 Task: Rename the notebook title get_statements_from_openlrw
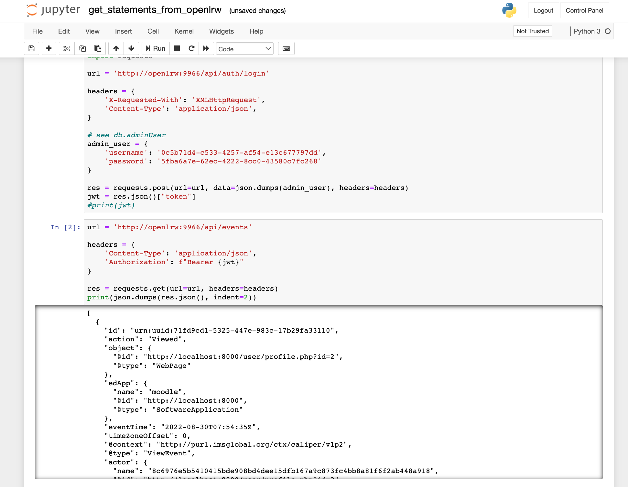point(155,10)
